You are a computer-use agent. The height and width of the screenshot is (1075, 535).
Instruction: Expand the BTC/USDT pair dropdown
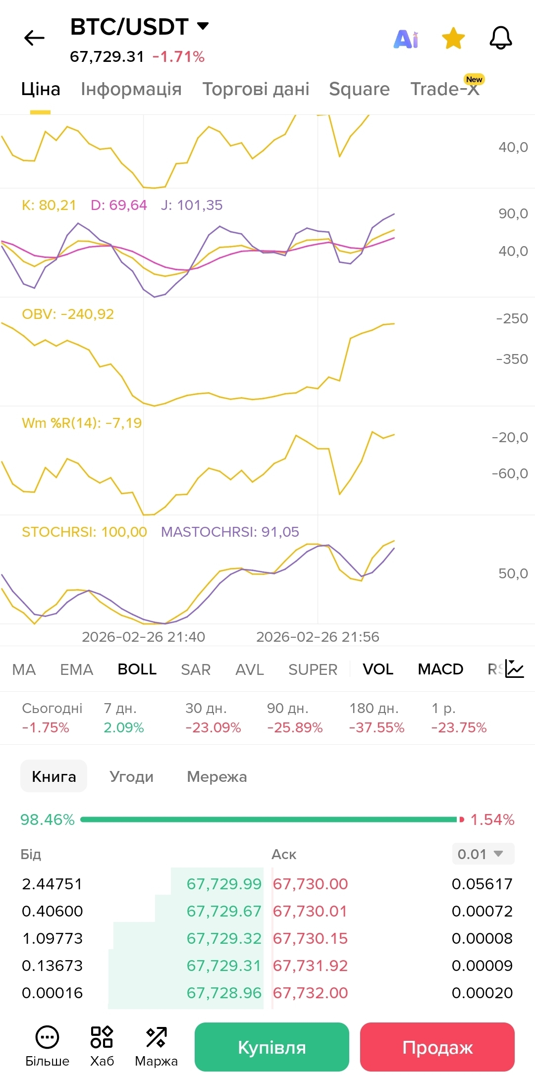[x=203, y=26]
